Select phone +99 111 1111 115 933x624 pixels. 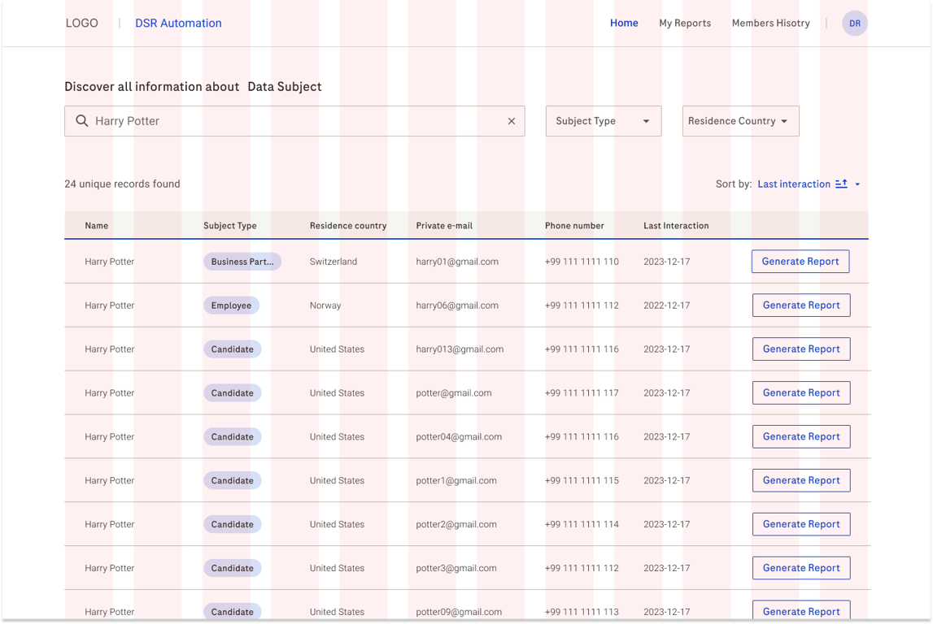coord(582,480)
